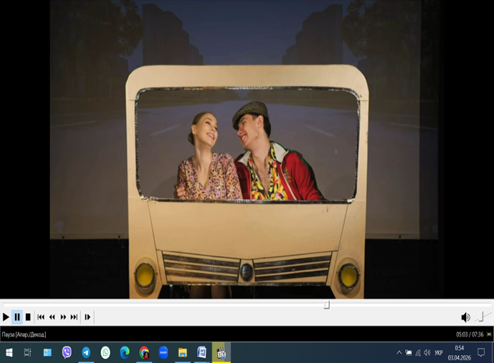Expand the hidden system tray icons
This screenshot has height=363, width=494.
tap(399, 353)
